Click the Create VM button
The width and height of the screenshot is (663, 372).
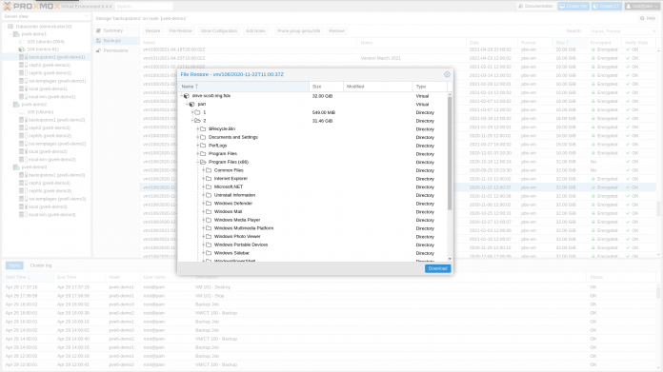pos(573,7)
